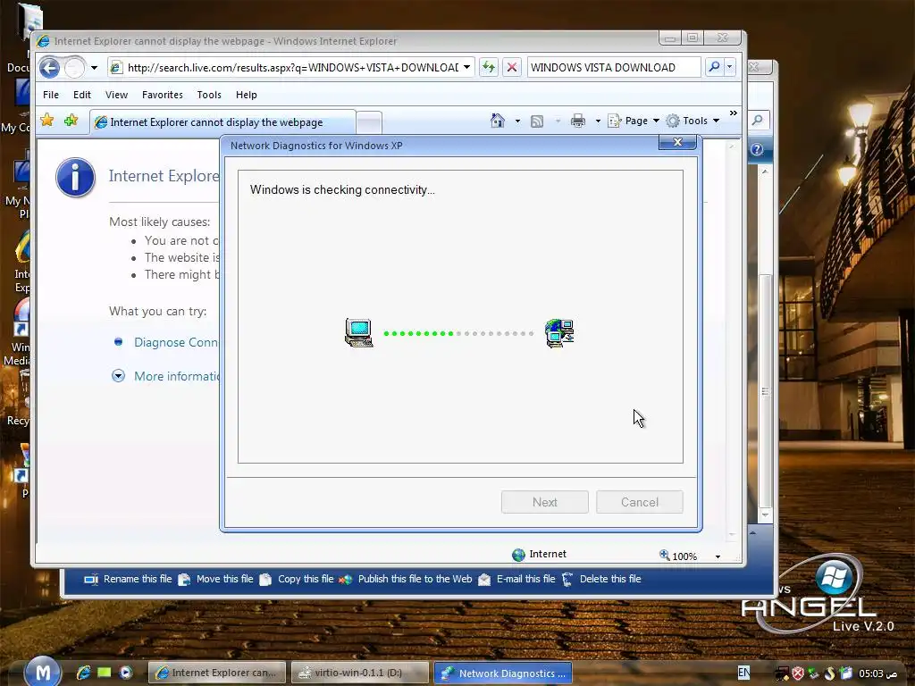Close the Network Diagnostics for Windows XP dialog

677,142
